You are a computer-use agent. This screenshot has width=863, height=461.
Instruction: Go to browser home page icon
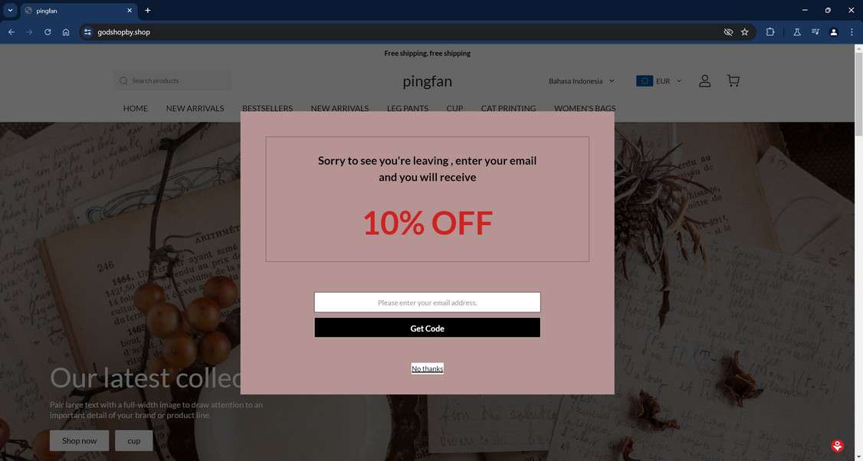tap(65, 32)
